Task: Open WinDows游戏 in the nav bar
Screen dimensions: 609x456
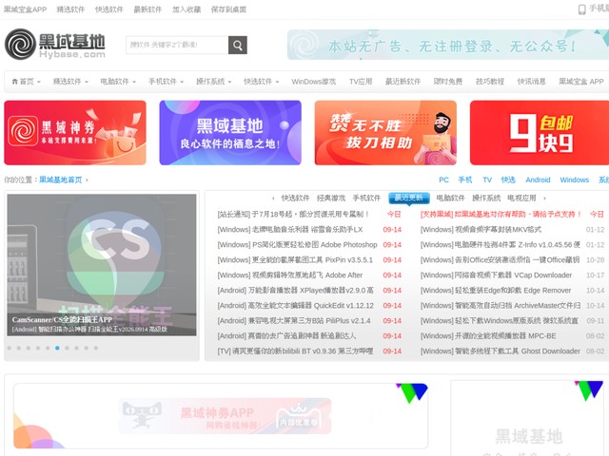Action: tap(313, 82)
